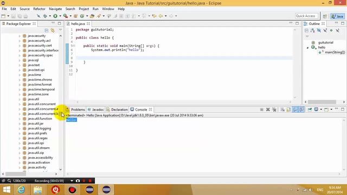347x195 pixels.
Task: Switch to the Problems tab
Action: pos(75,109)
